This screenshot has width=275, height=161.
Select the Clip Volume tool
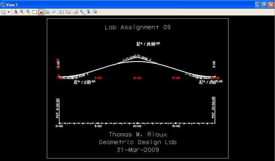point(89,12)
